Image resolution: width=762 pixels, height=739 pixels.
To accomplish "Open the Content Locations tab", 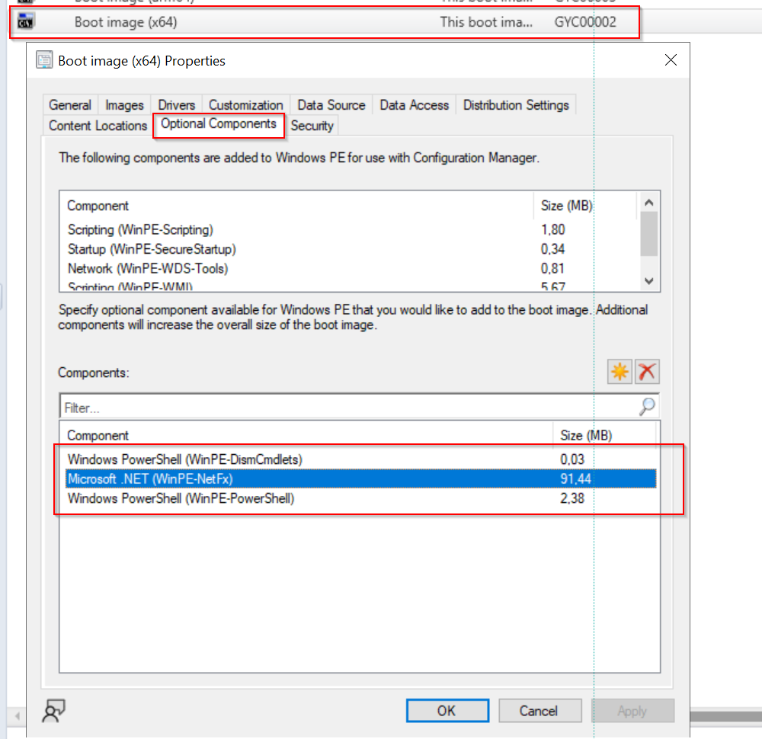I will (98, 126).
